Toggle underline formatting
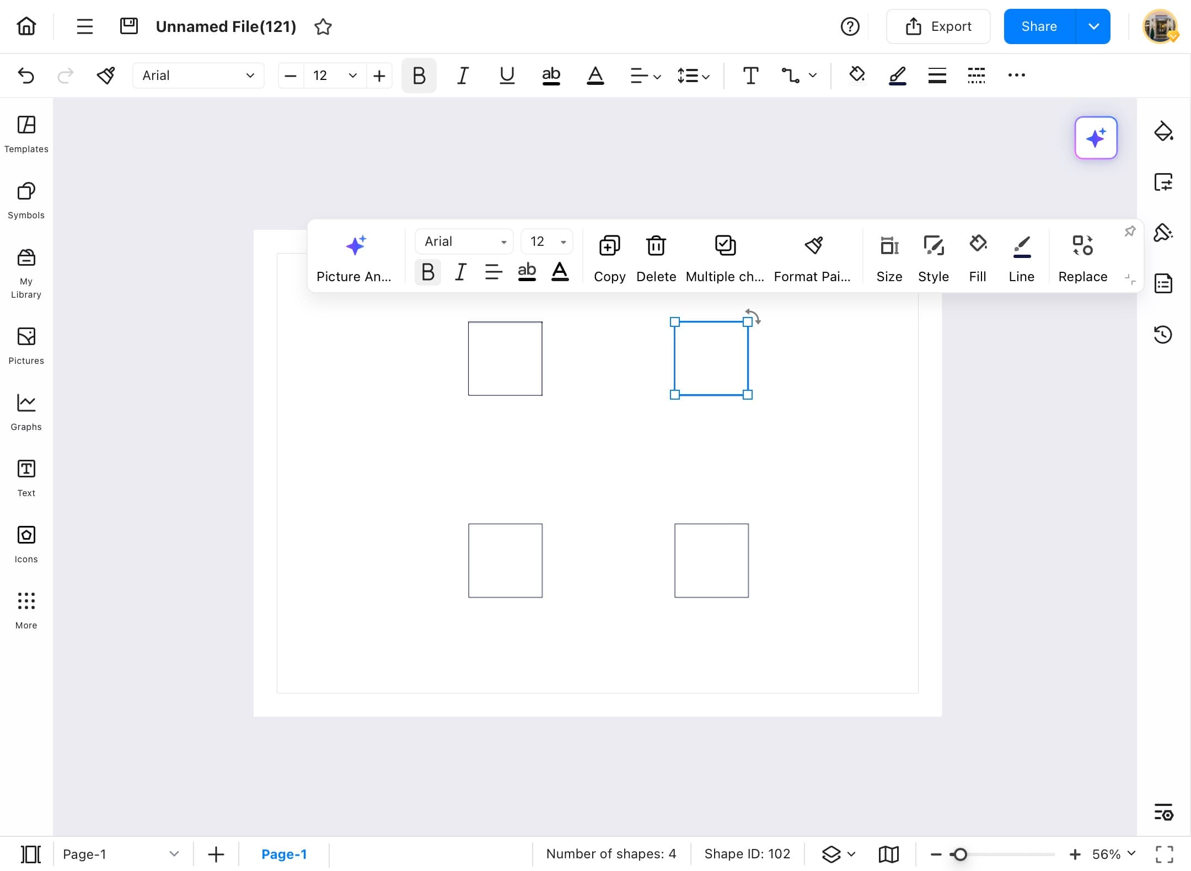The height and width of the screenshot is (871, 1191). coord(506,76)
